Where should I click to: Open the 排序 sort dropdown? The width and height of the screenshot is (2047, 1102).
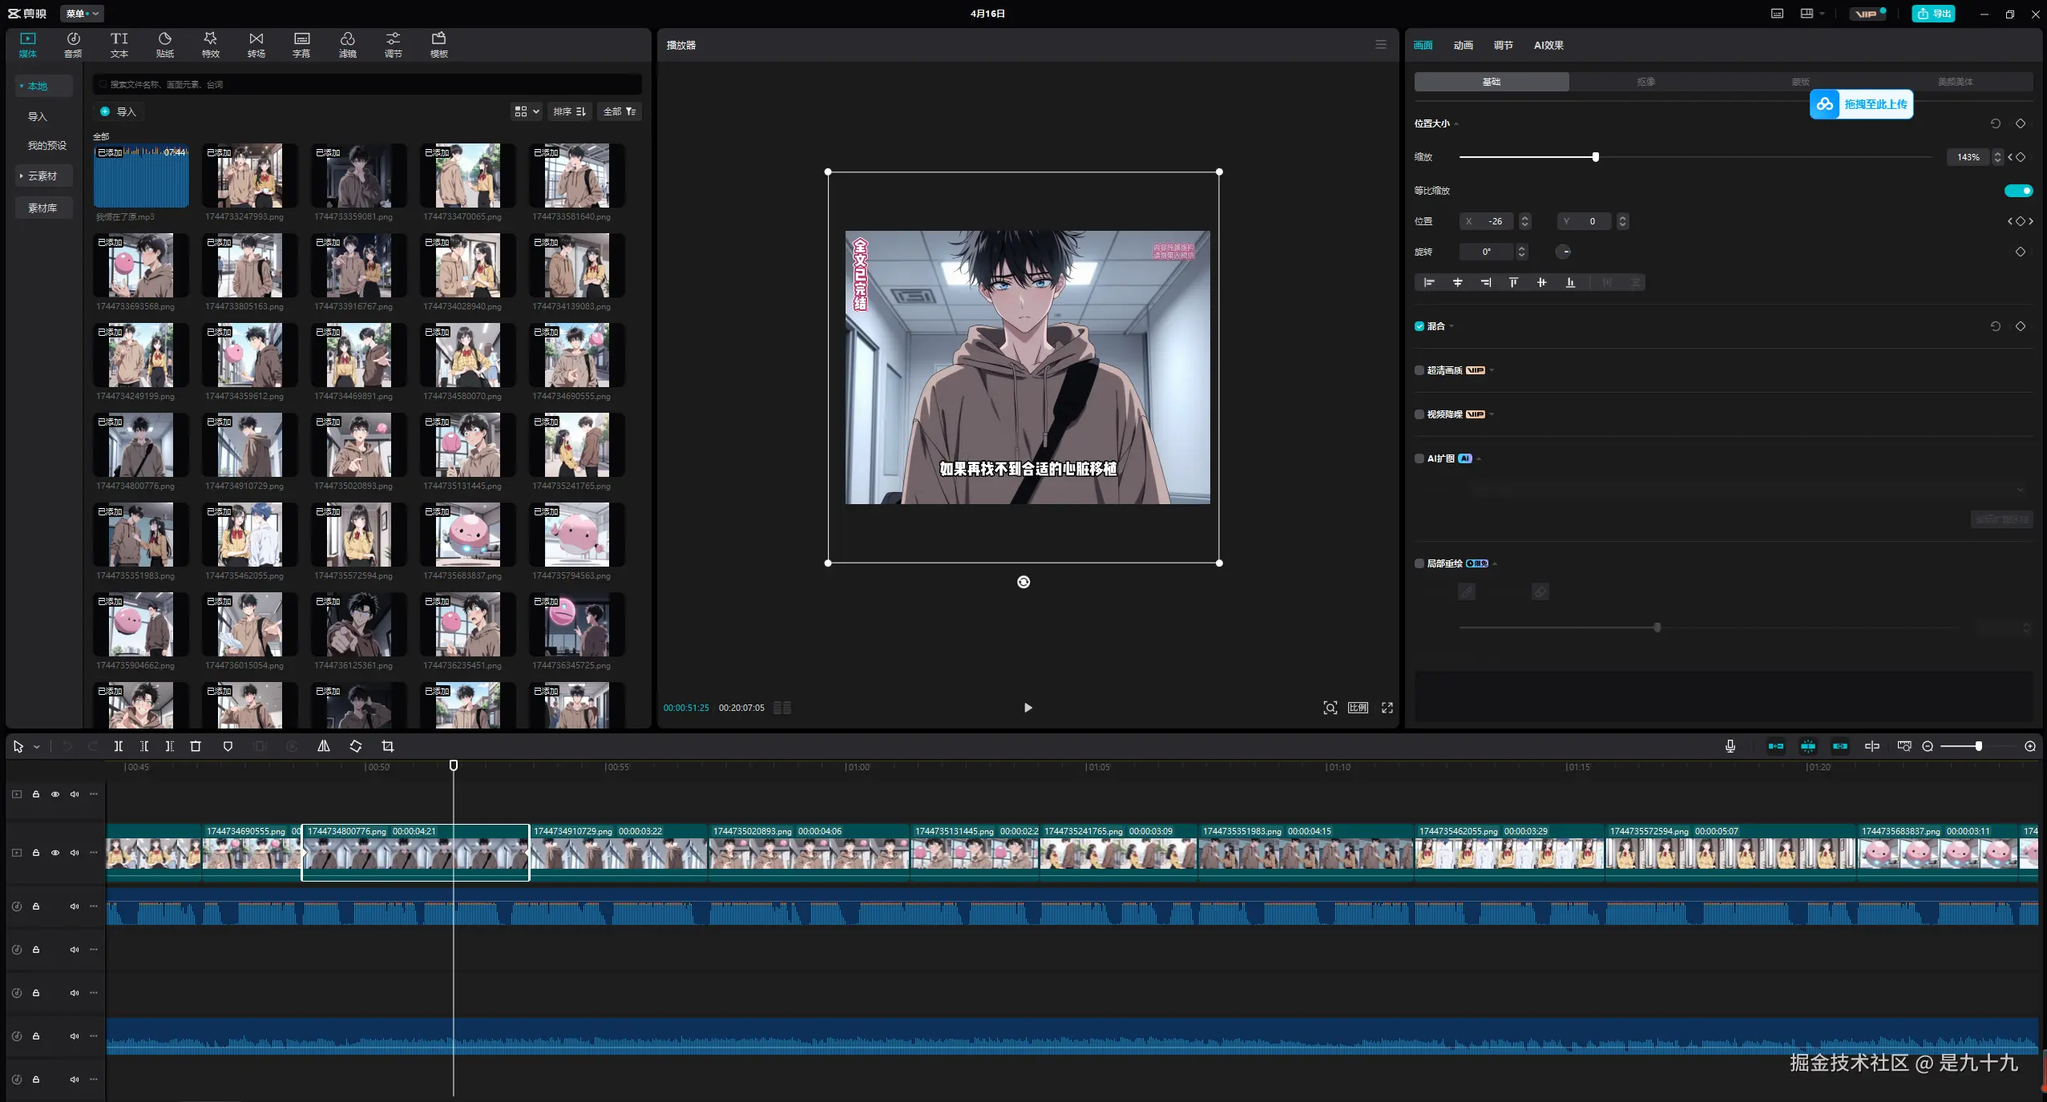tap(569, 111)
